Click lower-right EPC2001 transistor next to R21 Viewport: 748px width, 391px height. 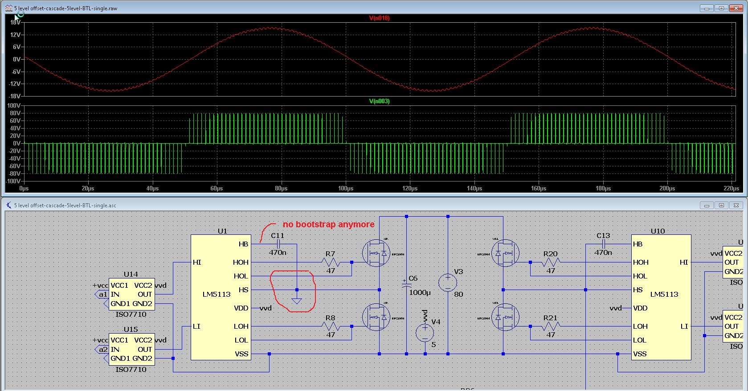505,317
